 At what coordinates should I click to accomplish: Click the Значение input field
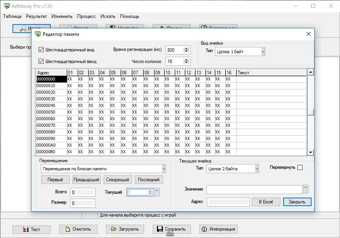click(x=254, y=189)
